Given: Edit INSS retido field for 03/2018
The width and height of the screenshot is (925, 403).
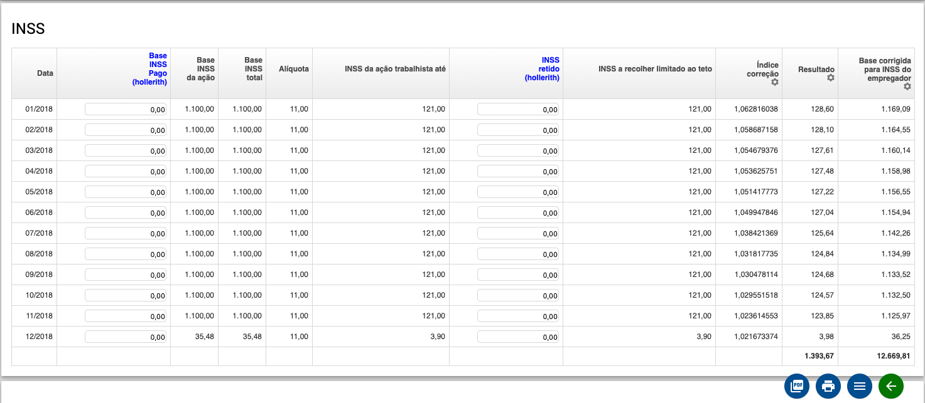Looking at the screenshot, I should click(x=518, y=150).
